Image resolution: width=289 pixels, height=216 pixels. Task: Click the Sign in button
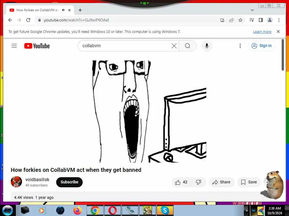pos(262,46)
